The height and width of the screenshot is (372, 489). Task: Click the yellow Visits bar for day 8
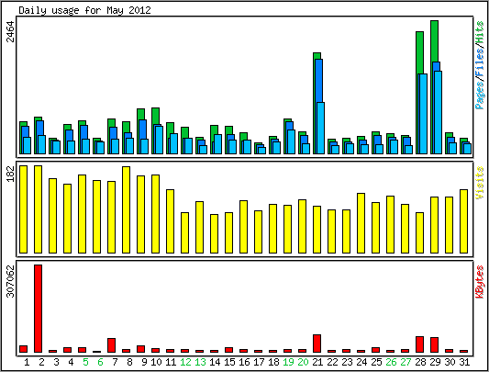tap(127, 209)
